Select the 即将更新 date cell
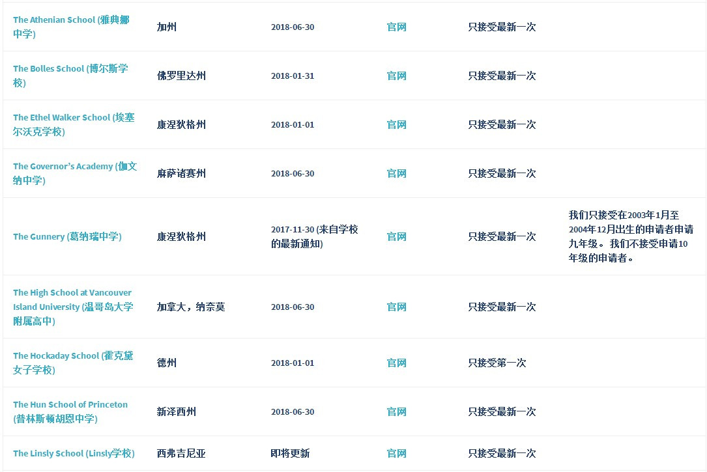 (291, 453)
